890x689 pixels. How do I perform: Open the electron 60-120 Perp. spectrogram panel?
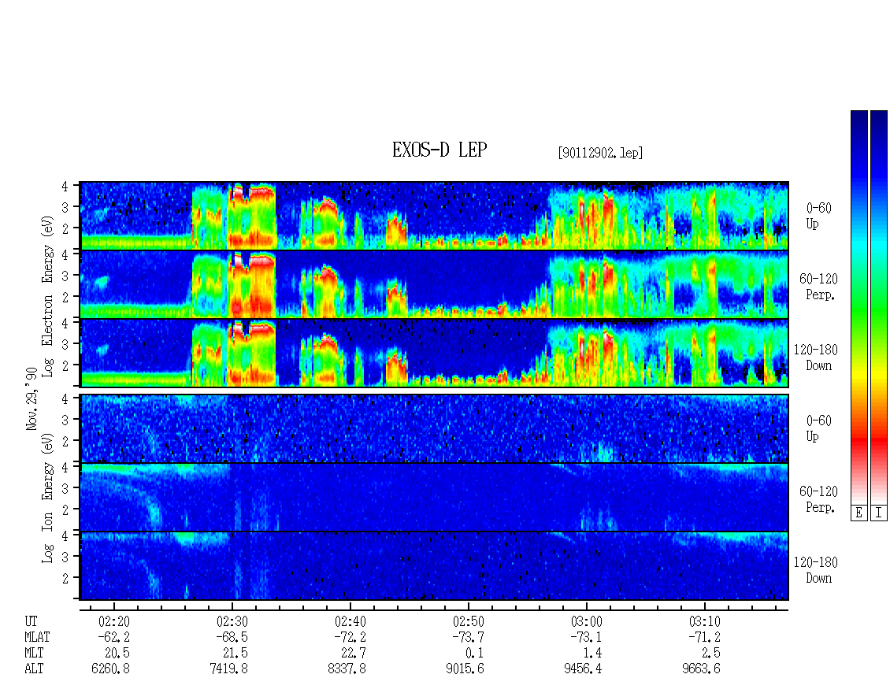tap(434, 284)
